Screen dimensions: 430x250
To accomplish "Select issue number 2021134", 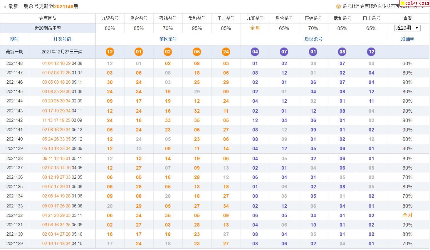I will [x=14, y=196].
